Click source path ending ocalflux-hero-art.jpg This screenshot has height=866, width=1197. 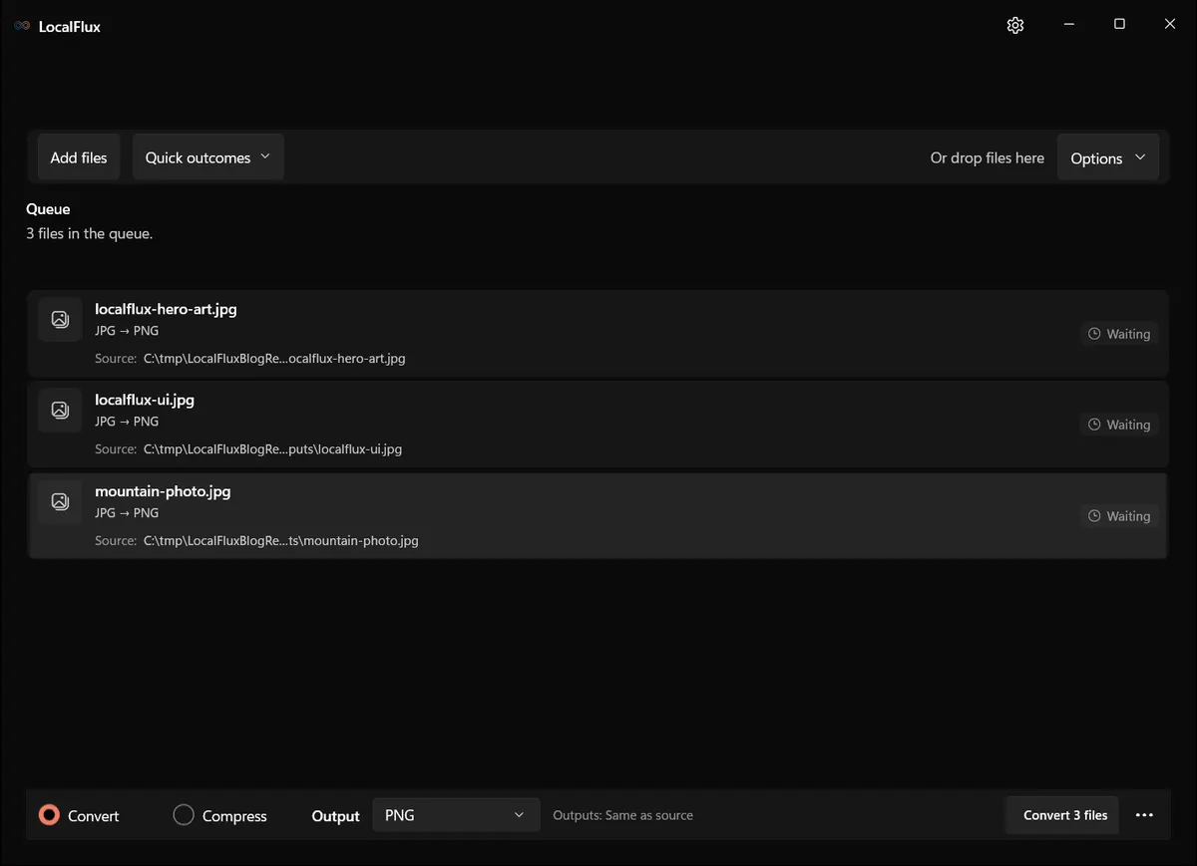[x=274, y=359]
